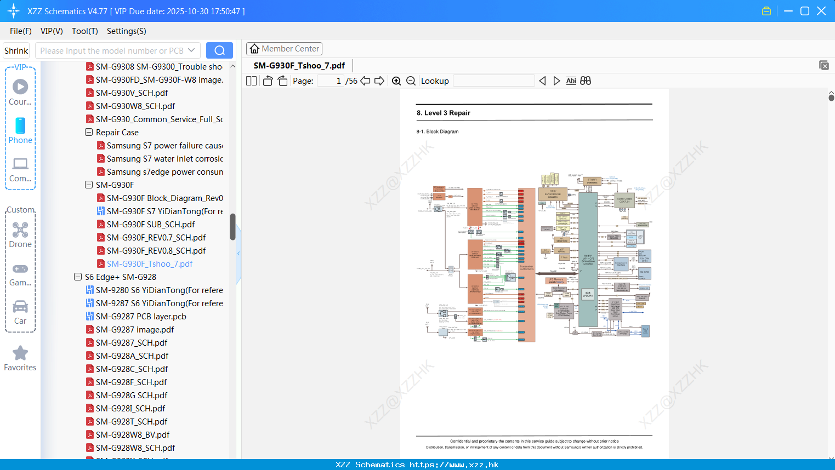Click the block diagram in PDF page
This screenshot has width=835, height=470.
(534, 257)
